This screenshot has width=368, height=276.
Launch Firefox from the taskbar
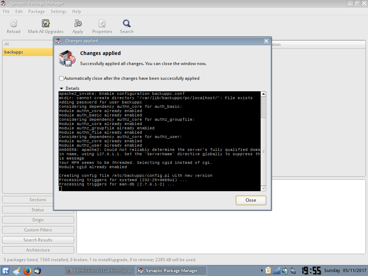tap(27, 271)
